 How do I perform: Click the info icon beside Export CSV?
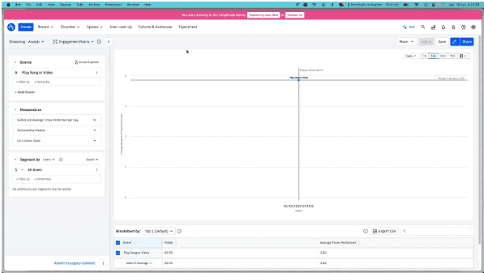coord(365,231)
